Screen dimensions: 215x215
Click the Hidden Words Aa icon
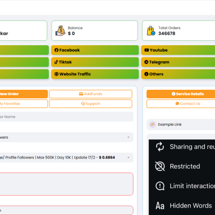[160, 206]
